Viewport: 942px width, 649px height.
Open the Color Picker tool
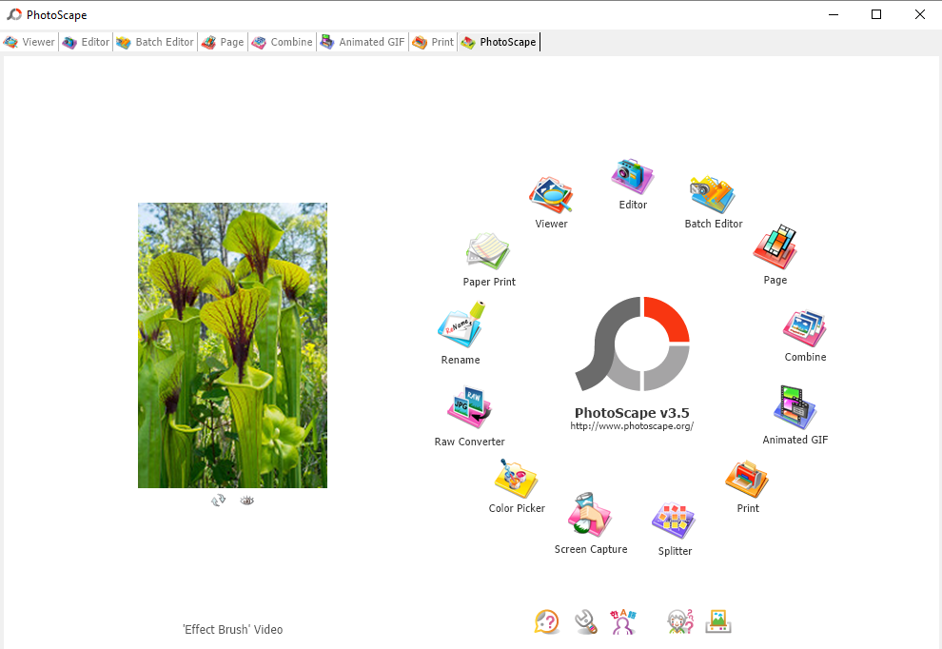516,478
